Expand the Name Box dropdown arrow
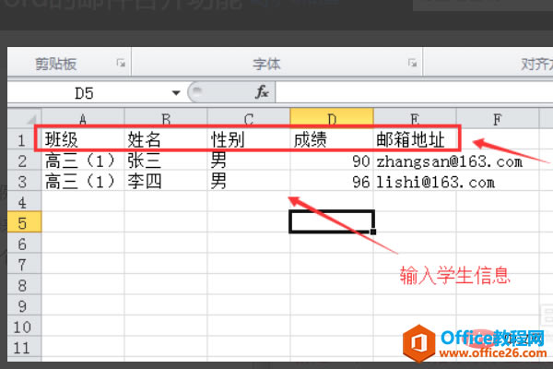Viewport: 553px width, 369px height. 176,93
